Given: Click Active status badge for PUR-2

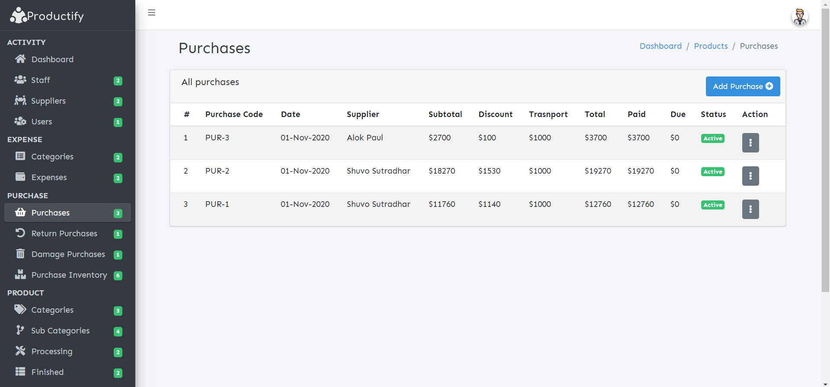Looking at the screenshot, I should [712, 171].
